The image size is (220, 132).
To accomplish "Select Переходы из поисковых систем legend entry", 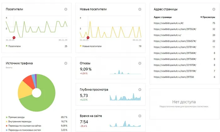I will [23, 130].
